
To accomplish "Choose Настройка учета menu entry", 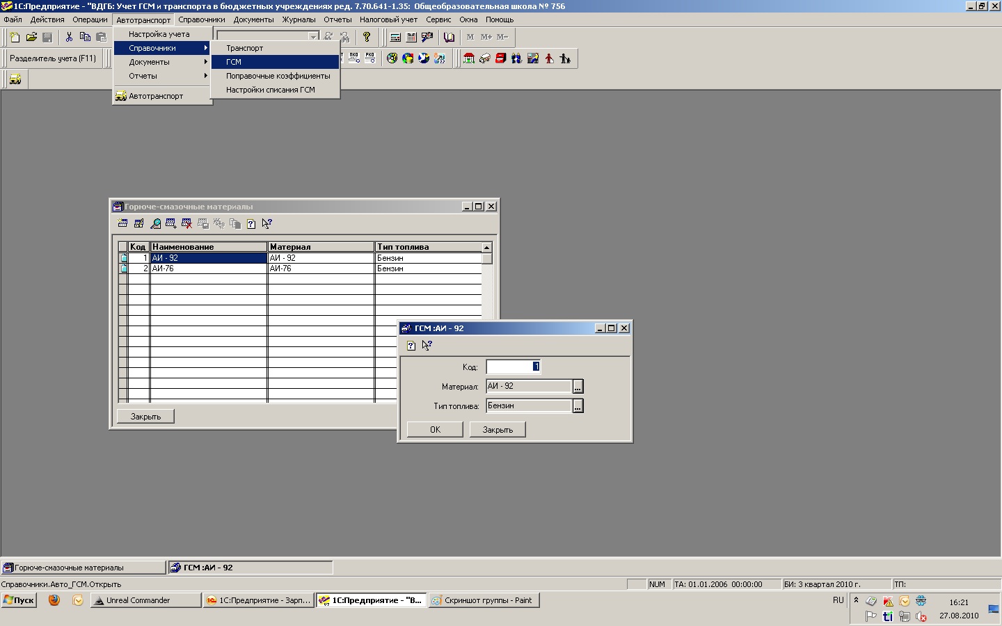I will pyautogui.click(x=163, y=34).
